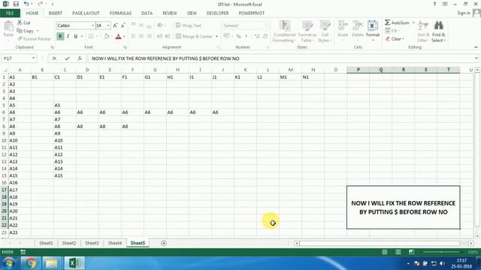This screenshot has width=481, height=270.
Task: Open the Name Box dropdown arrow
Action: click(33, 58)
